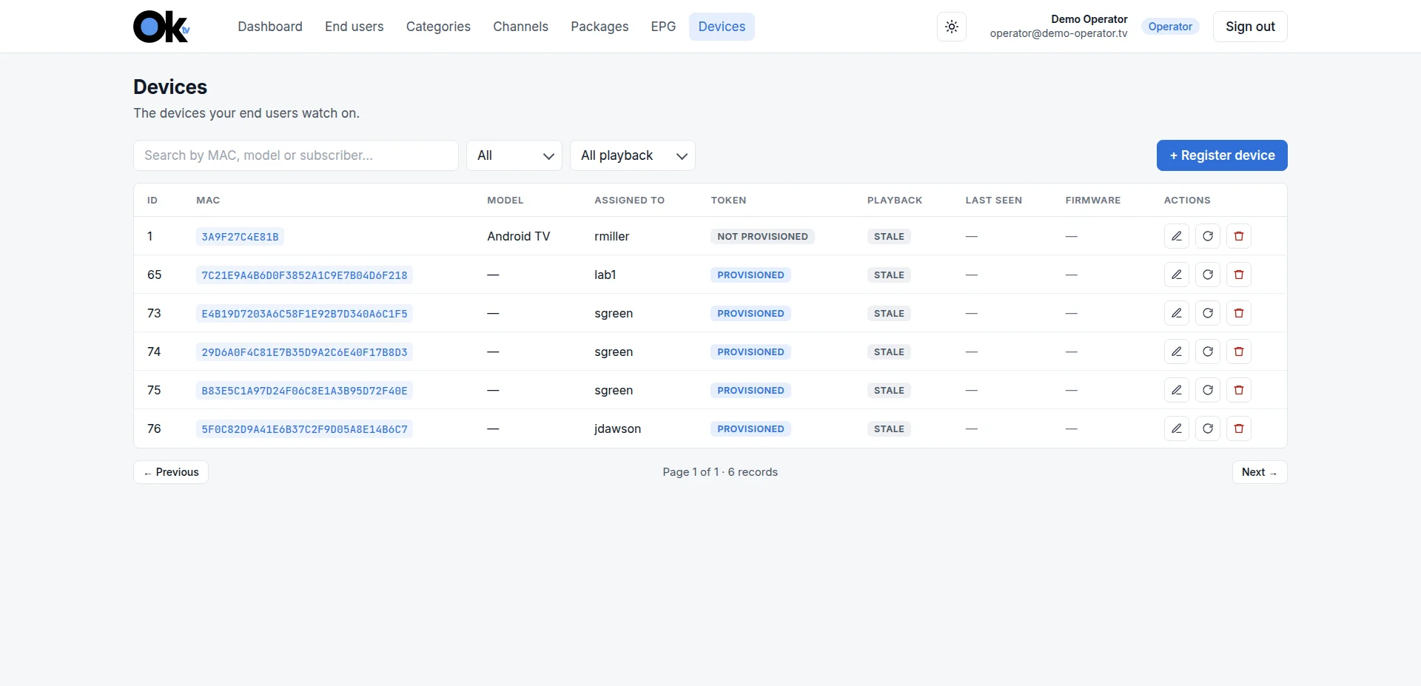The width and height of the screenshot is (1421, 686).
Task: Click MAC starting with 5F0C82D9A41E
Action: click(304, 429)
